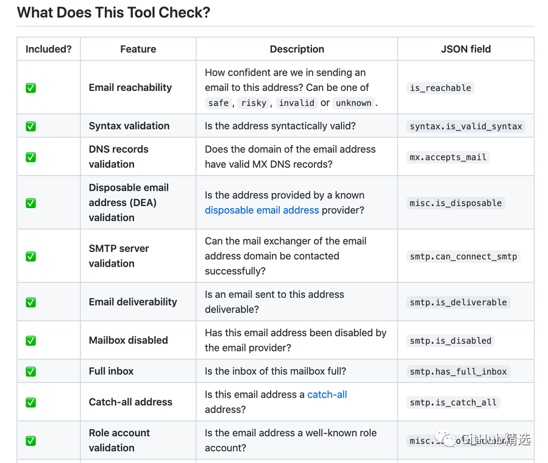Click the Email deliverability green checkmark
This screenshot has width=548, height=463.
point(30,302)
